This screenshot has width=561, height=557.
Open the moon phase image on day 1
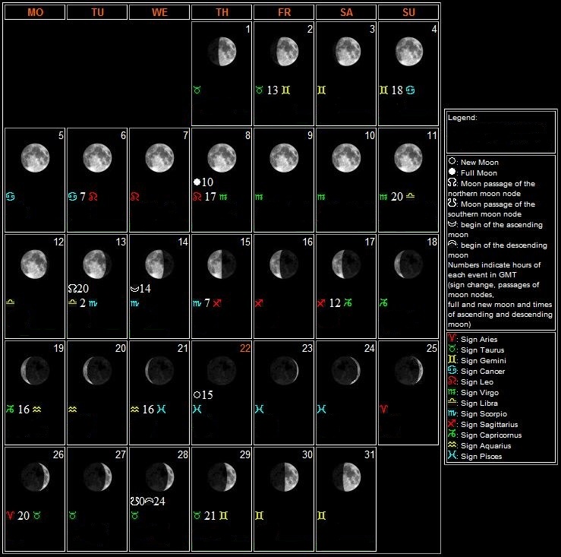[221, 52]
